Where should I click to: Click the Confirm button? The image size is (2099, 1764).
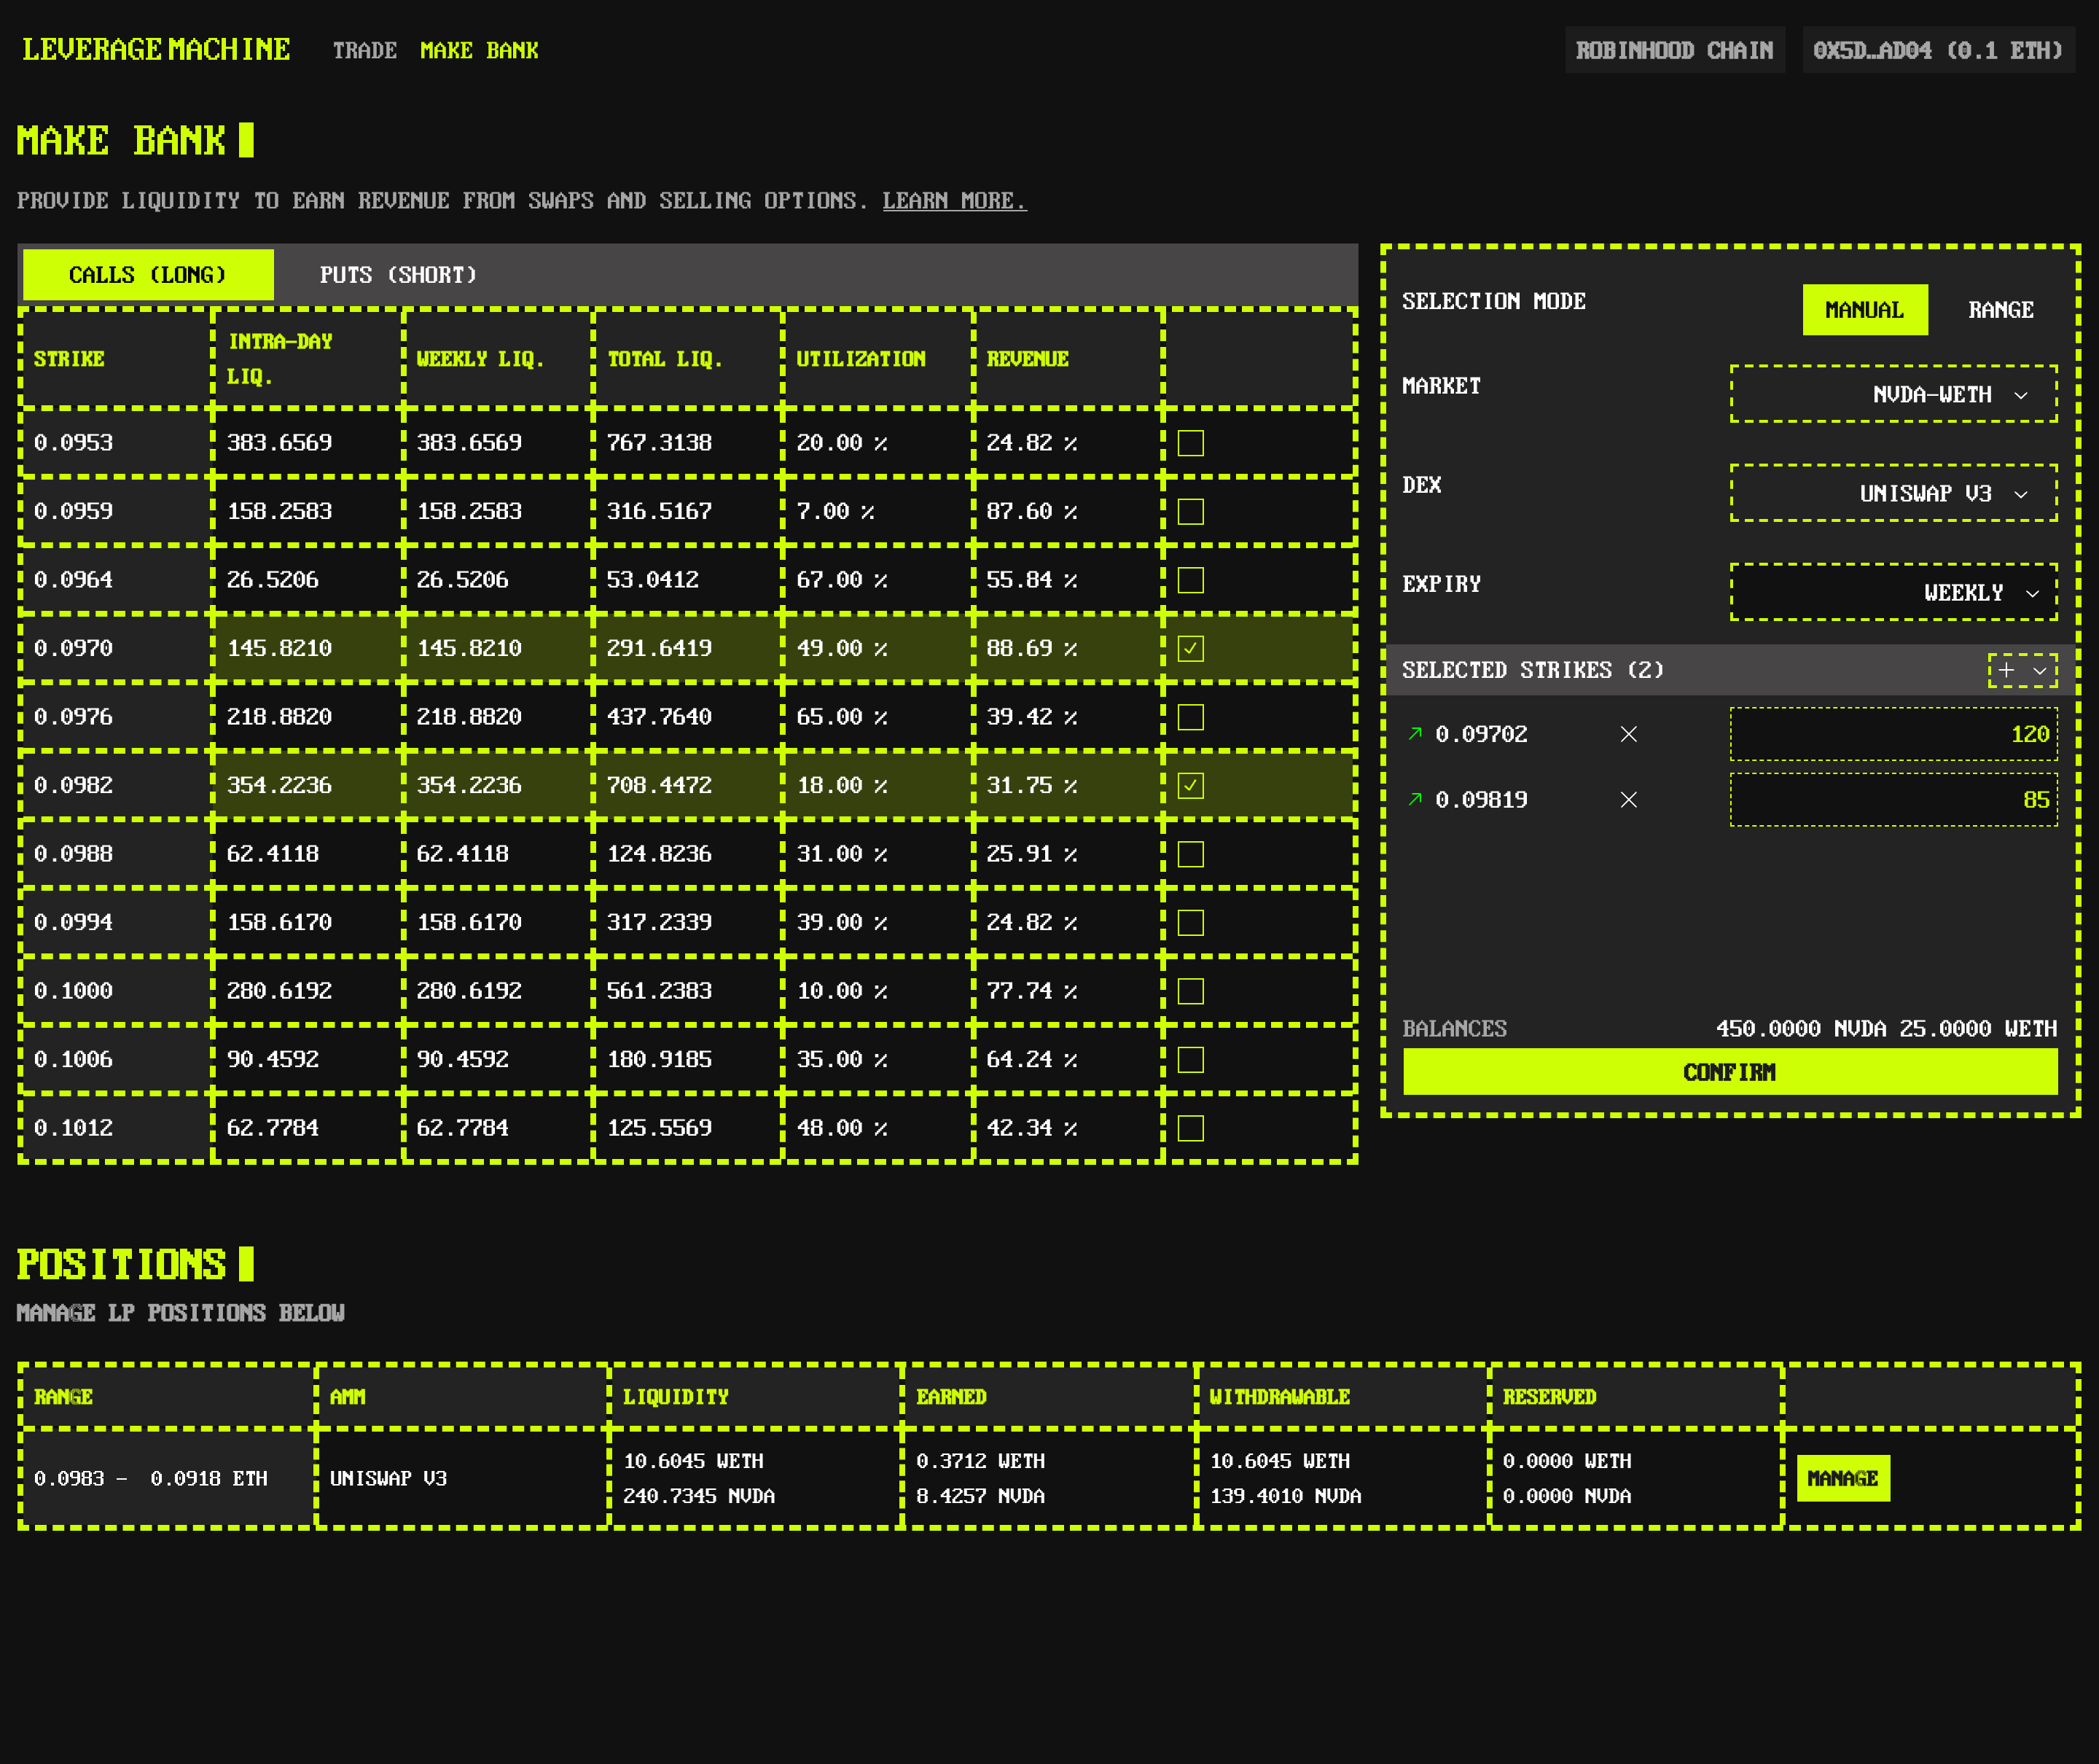1729,1072
